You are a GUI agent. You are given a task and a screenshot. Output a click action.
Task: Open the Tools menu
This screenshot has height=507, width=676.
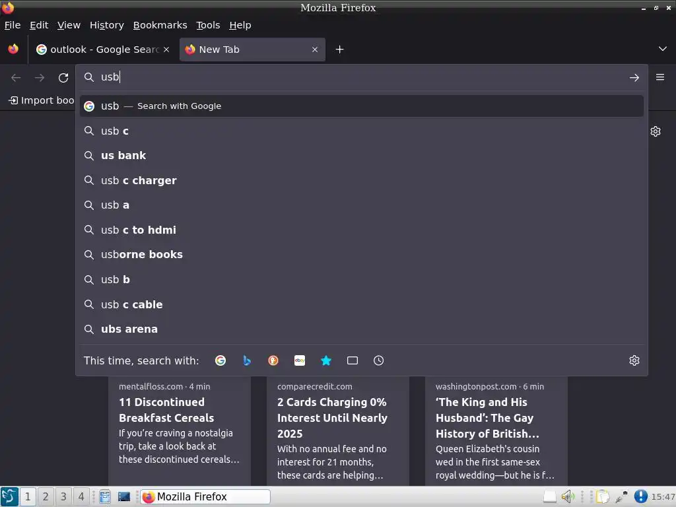pos(208,25)
